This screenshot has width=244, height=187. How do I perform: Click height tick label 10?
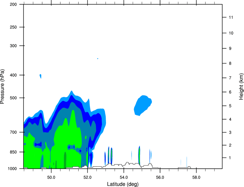coord(231,33)
